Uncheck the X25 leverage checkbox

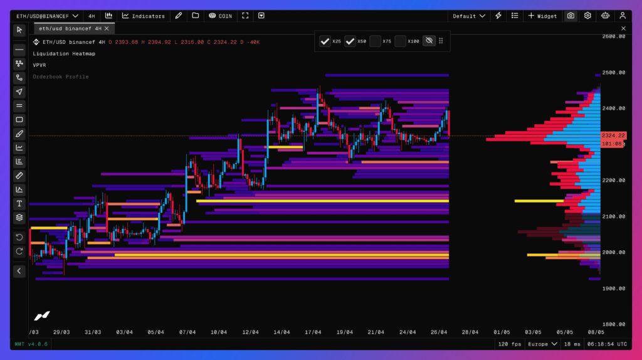click(x=325, y=41)
